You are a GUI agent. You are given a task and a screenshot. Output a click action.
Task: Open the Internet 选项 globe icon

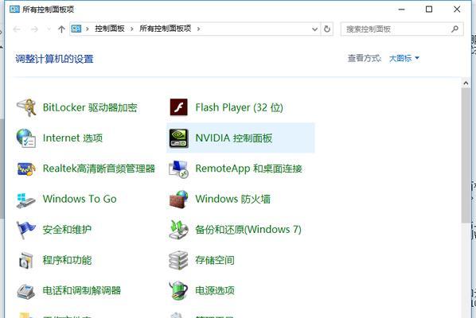tap(26, 138)
